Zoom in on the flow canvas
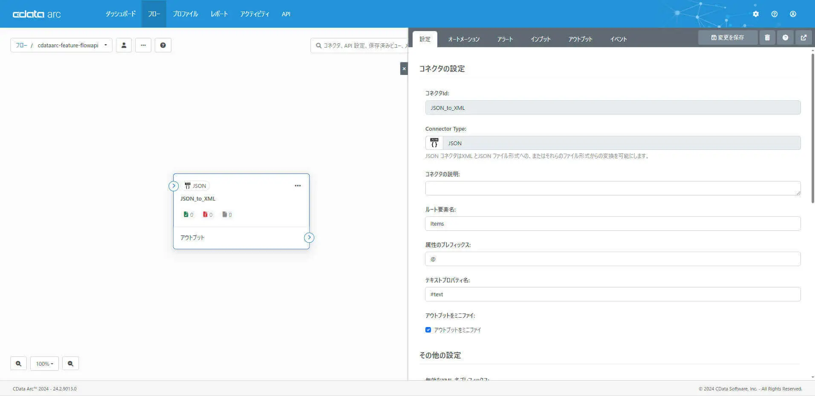The width and height of the screenshot is (815, 396). pyautogui.click(x=18, y=364)
